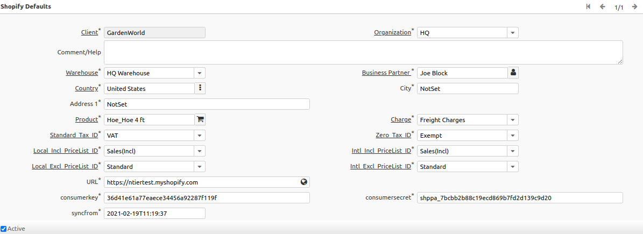Click the consumerkey input field
The image size is (643, 234).
tap(207, 198)
